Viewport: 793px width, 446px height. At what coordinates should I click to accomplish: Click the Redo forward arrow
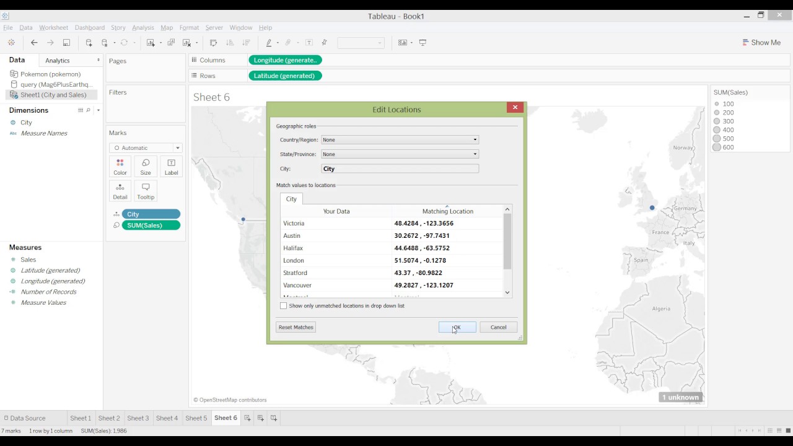[50, 43]
